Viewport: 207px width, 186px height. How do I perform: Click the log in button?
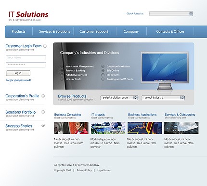click(x=18, y=73)
